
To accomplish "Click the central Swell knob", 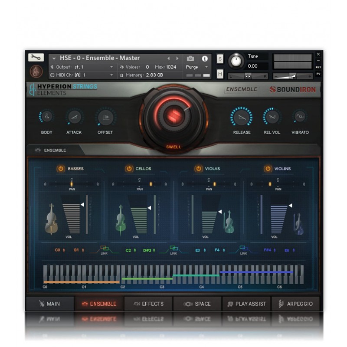I will 173,115.
